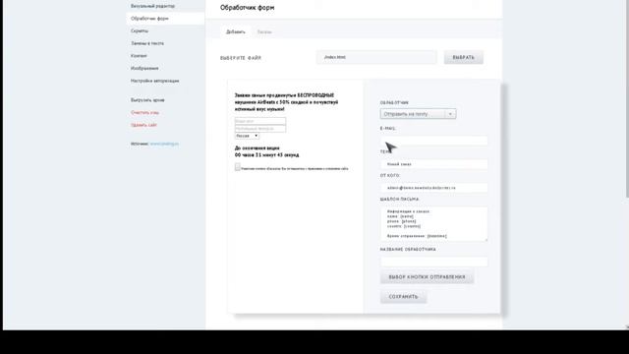This screenshot has width=629, height=354.
Task: Click the resize grip of the ШАБЛОН ПИСЬМА text area
Action: 486,240
